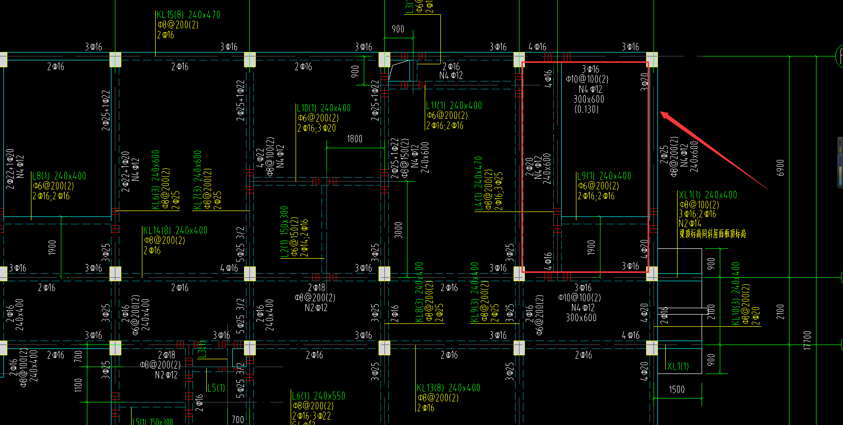This screenshot has width=843, height=425.
Task: Click the L10(1) 240x400 beam annotation
Action: [x=324, y=108]
